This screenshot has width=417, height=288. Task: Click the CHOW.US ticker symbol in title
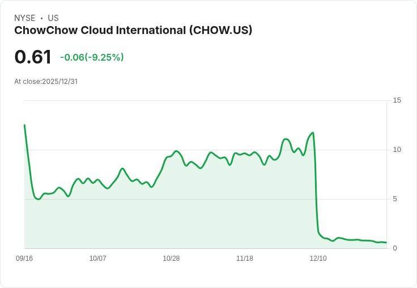[221, 30]
